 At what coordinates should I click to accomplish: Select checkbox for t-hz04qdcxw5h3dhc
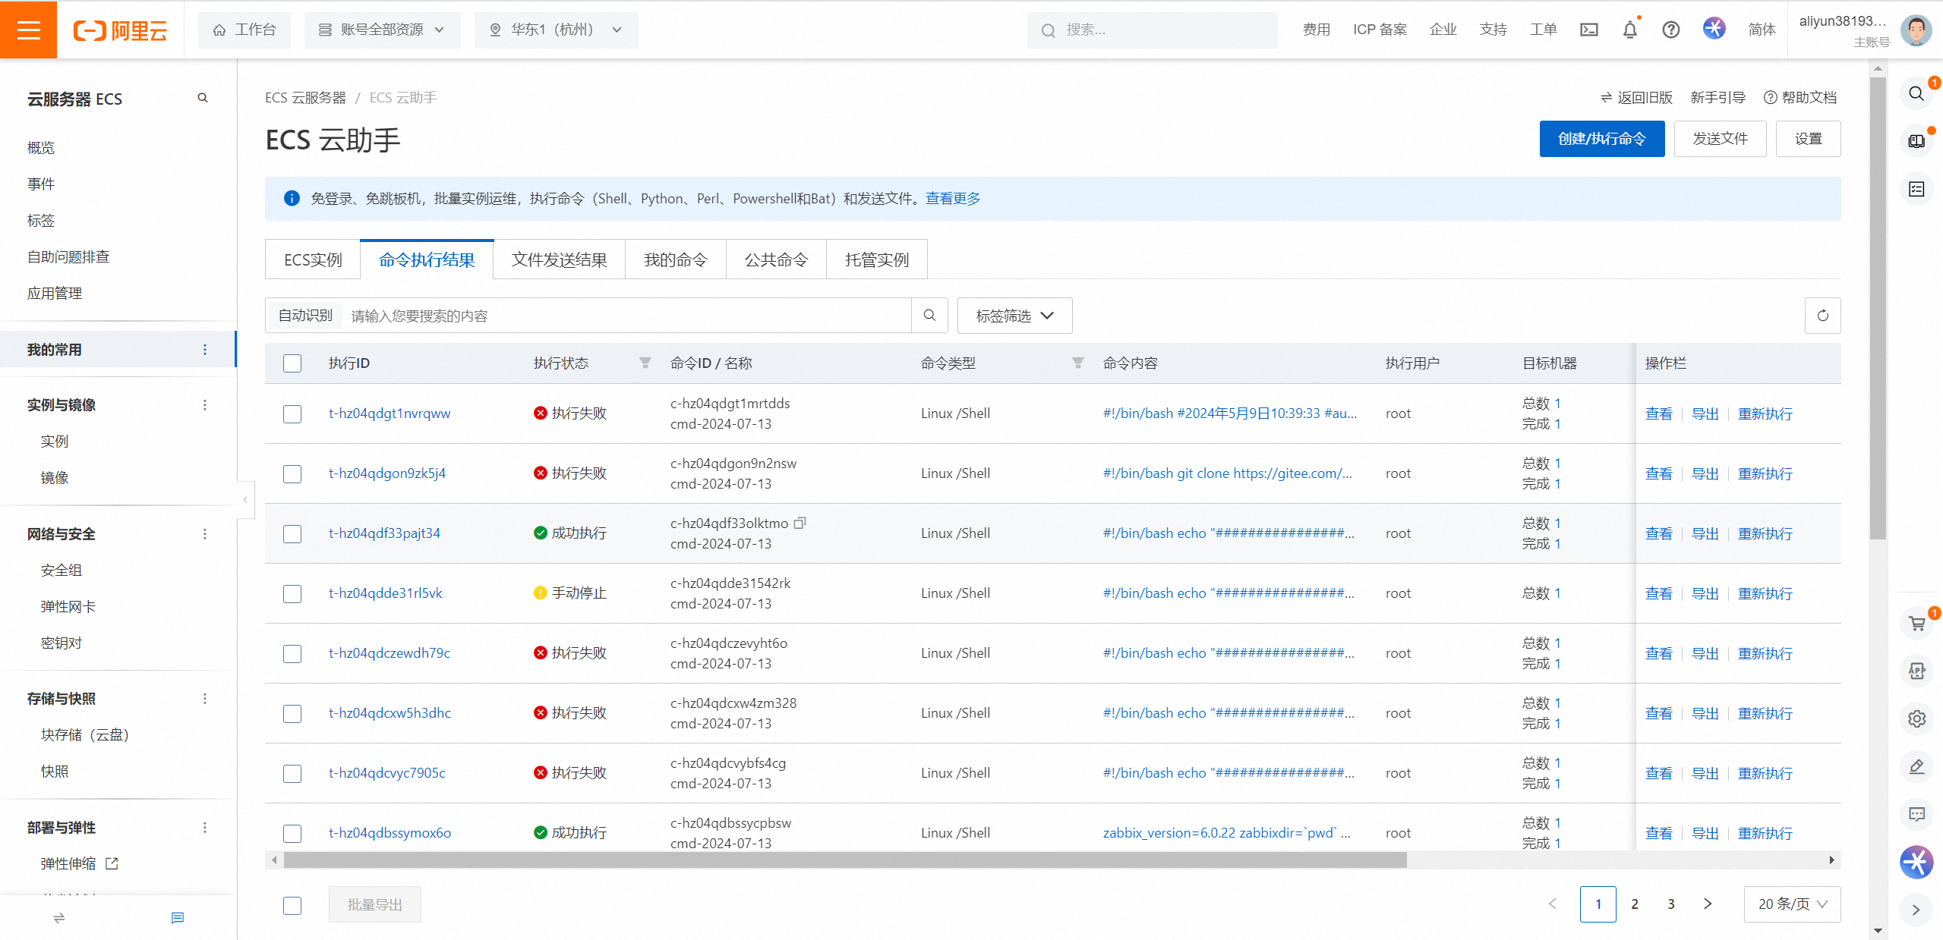pos(292,713)
